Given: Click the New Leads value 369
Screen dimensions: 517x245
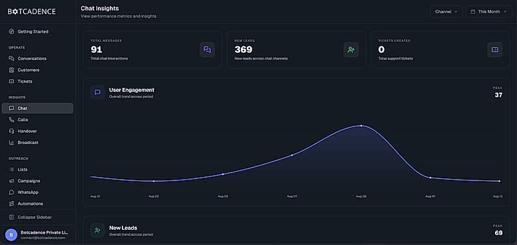Looking at the screenshot, I should (244, 49).
